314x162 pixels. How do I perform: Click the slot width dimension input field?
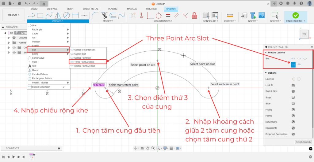point(99,85)
